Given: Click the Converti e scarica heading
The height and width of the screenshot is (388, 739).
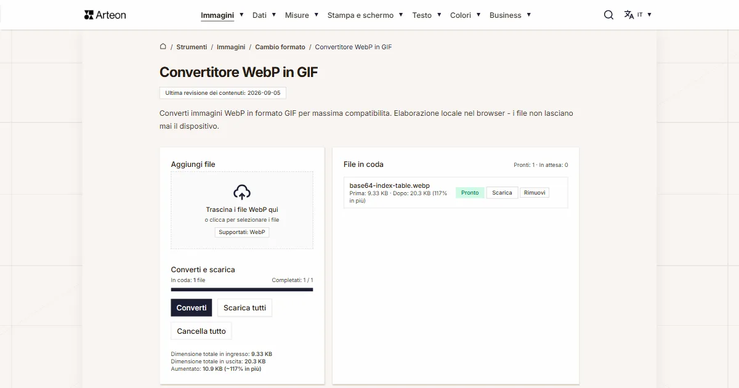Looking at the screenshot, I should click(x=203, y=270).
